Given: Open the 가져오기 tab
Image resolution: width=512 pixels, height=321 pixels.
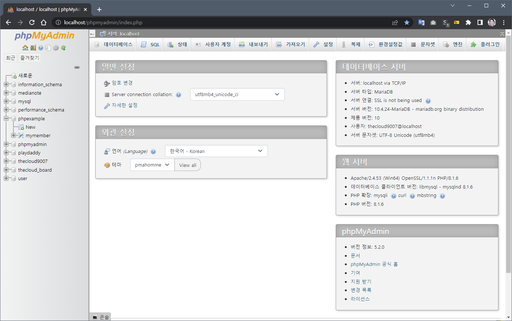Looking at the screenshot, I should [x=290, y=44].
